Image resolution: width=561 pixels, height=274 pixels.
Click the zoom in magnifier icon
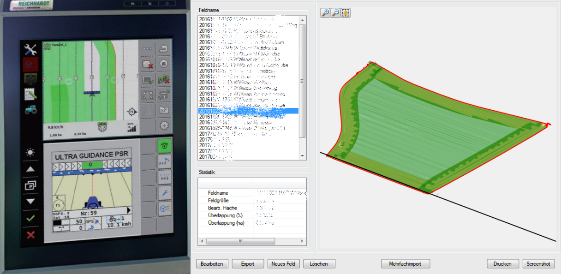325,13
